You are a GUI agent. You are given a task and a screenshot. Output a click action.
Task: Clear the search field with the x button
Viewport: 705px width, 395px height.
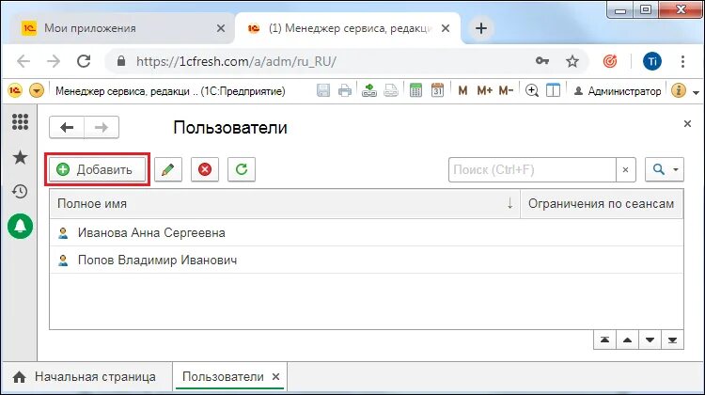[625, 169]
